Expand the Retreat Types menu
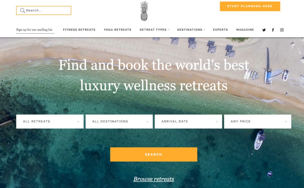304x188 pixels. click(155, 30)
